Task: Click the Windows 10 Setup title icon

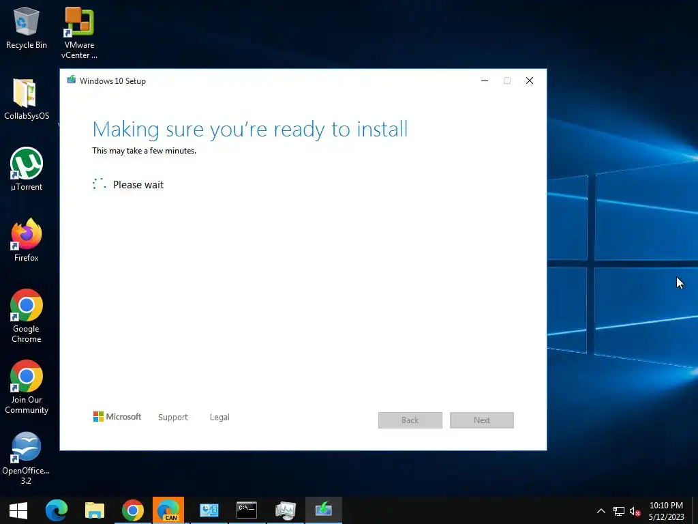Action: (x=71, y=81)
